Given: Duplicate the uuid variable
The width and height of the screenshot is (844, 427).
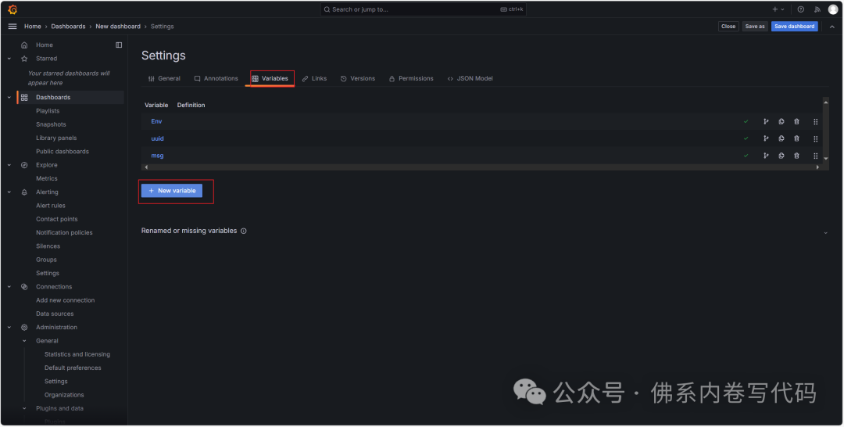Looking at the screenshot, I should pos(781,138).
